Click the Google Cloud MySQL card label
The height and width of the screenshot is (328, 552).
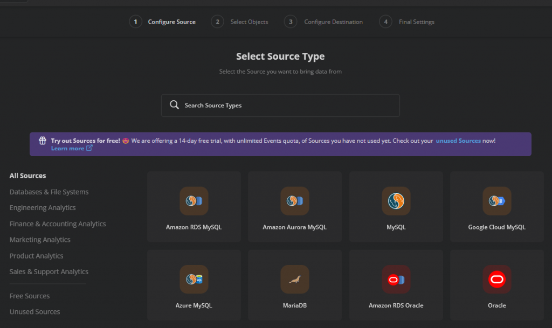coord(496,227)
